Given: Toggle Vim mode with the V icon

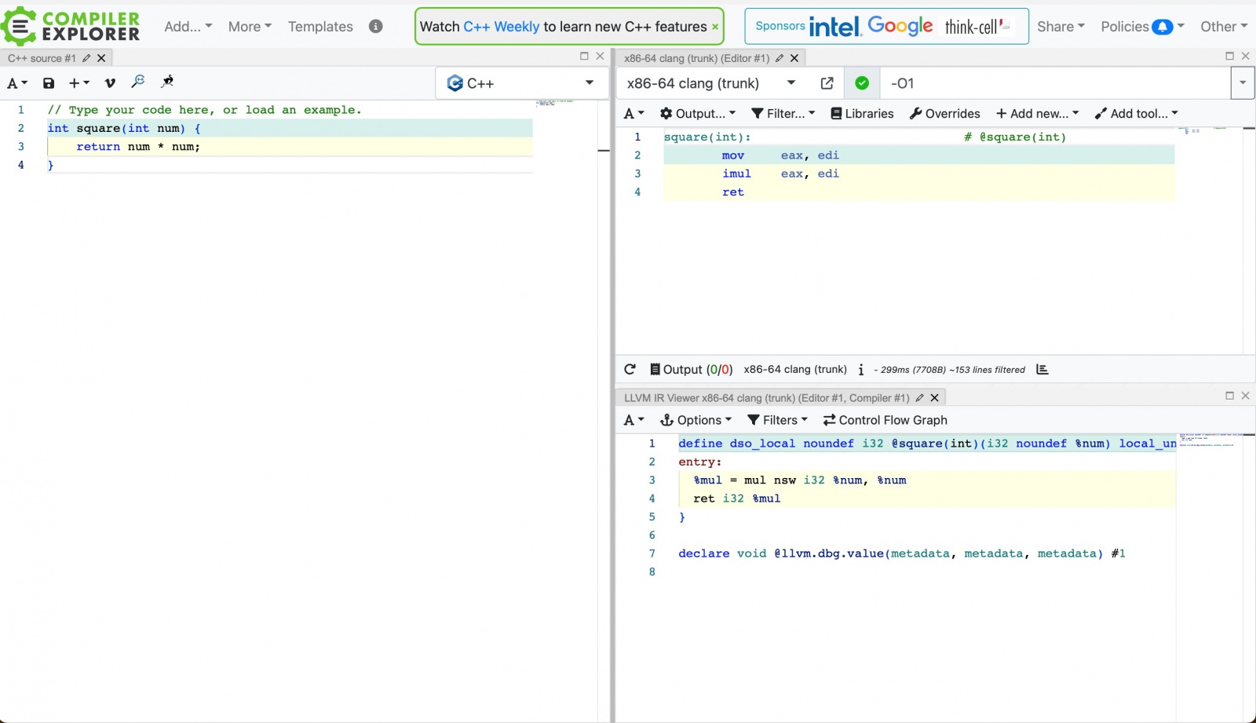Looking at the screenshot, I should pos(110,83).
